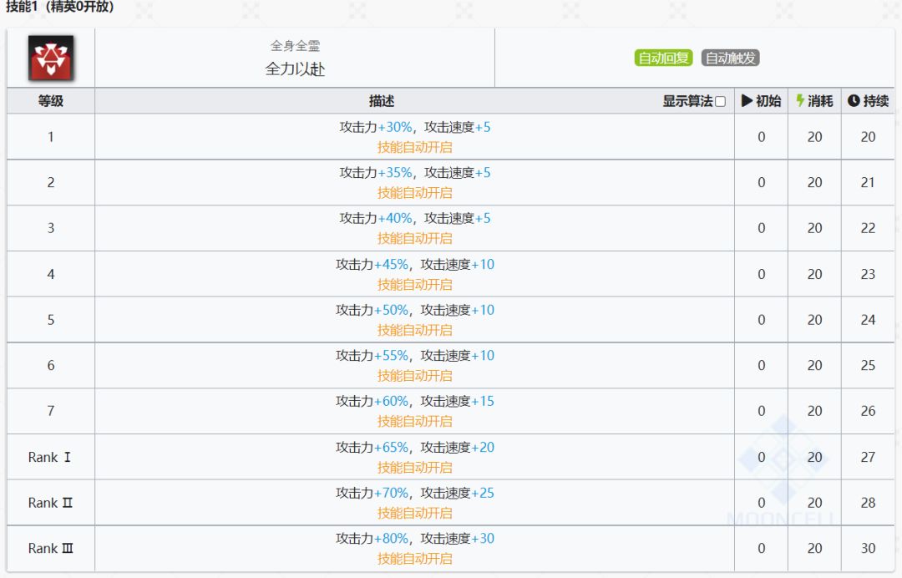Click the clock icon beside 持续
The width and height of the screenshot is (902, 578).
854,101
